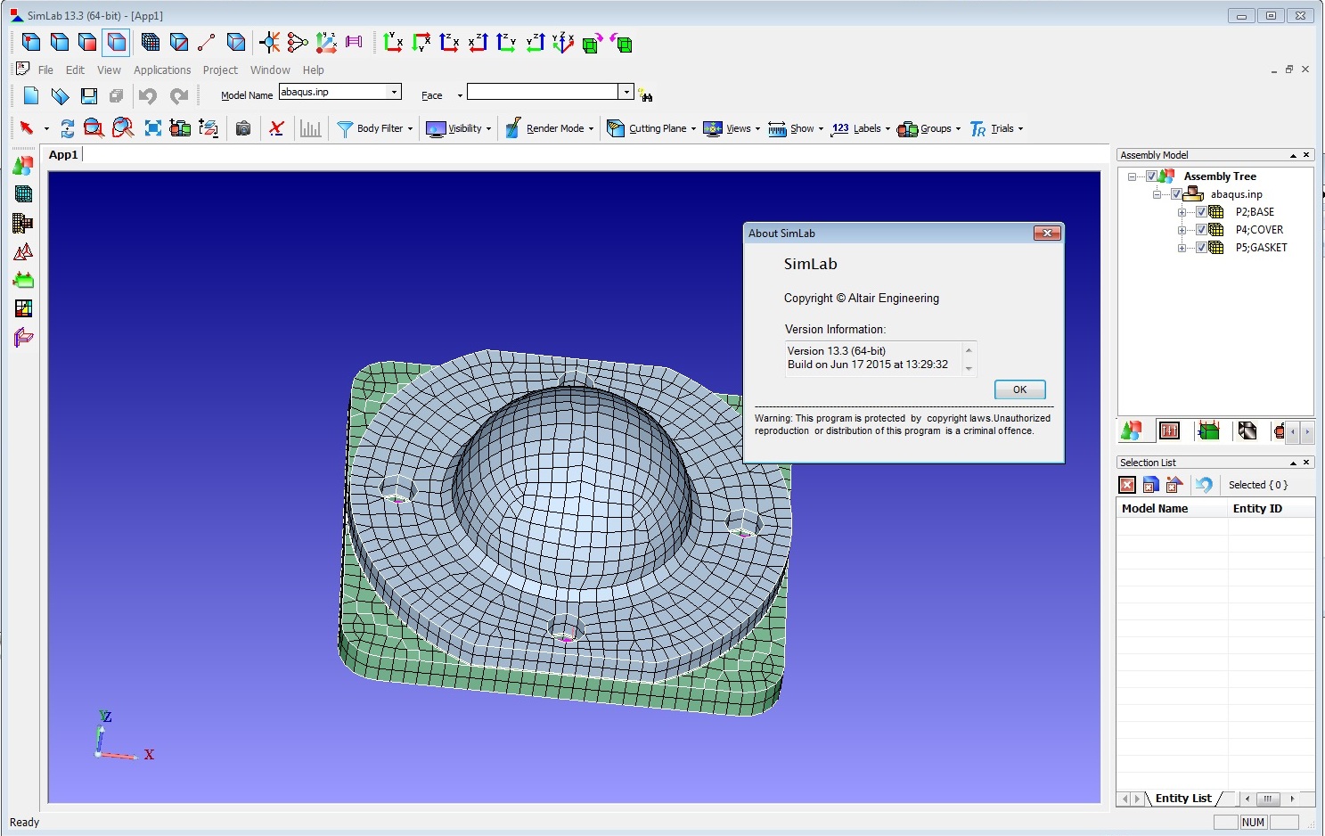Click right scroll arrow on Assembly panel tabs
The width and height of the screenshot is (1325, 836).
(1307, 431)
